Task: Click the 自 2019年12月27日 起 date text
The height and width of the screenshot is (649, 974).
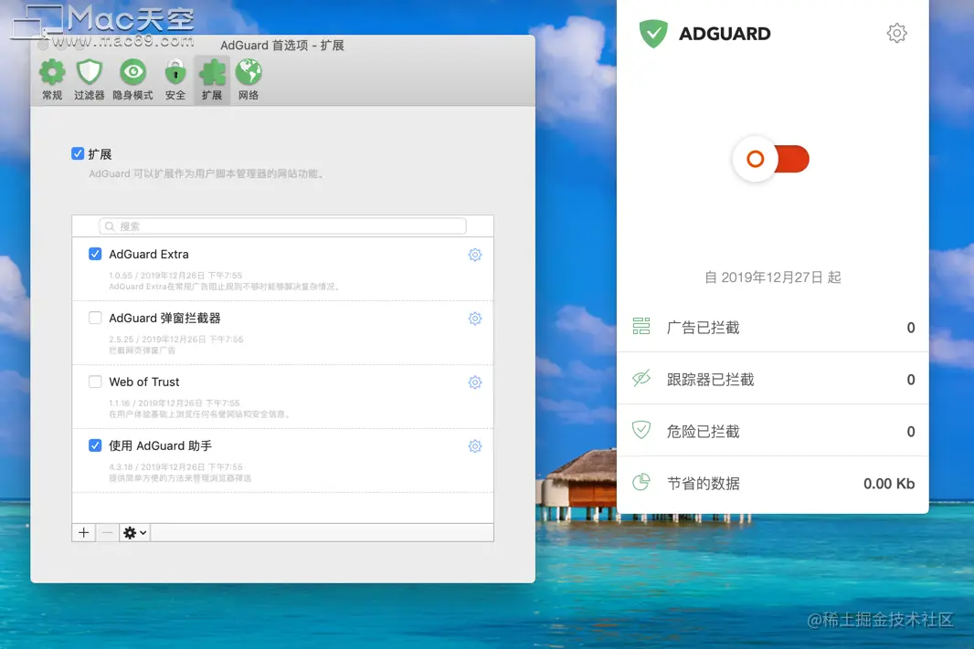Action: [773, 277]
